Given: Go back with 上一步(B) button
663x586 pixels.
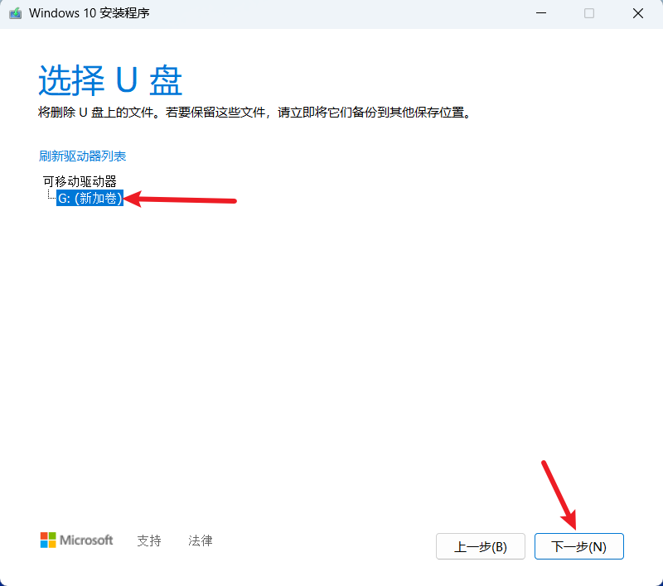Looking at the screenshot, I should point(481,546).
